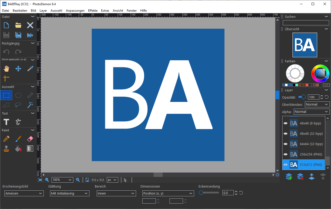Select the paint bucket fill tool
Screen dimensions: 331x209
pos(18,148)
